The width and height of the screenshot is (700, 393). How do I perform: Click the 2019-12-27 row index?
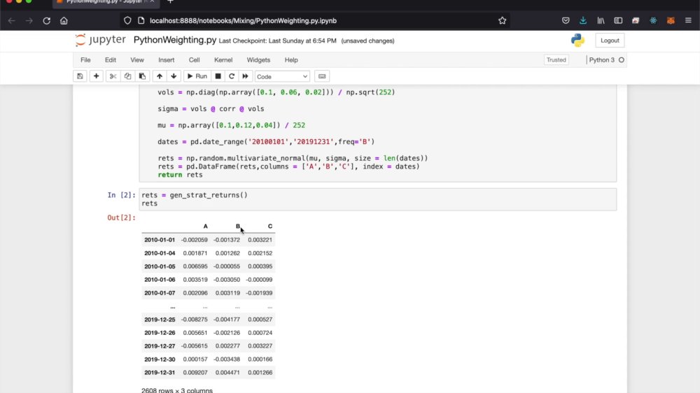pyautogui.click(x=160, y=346)
